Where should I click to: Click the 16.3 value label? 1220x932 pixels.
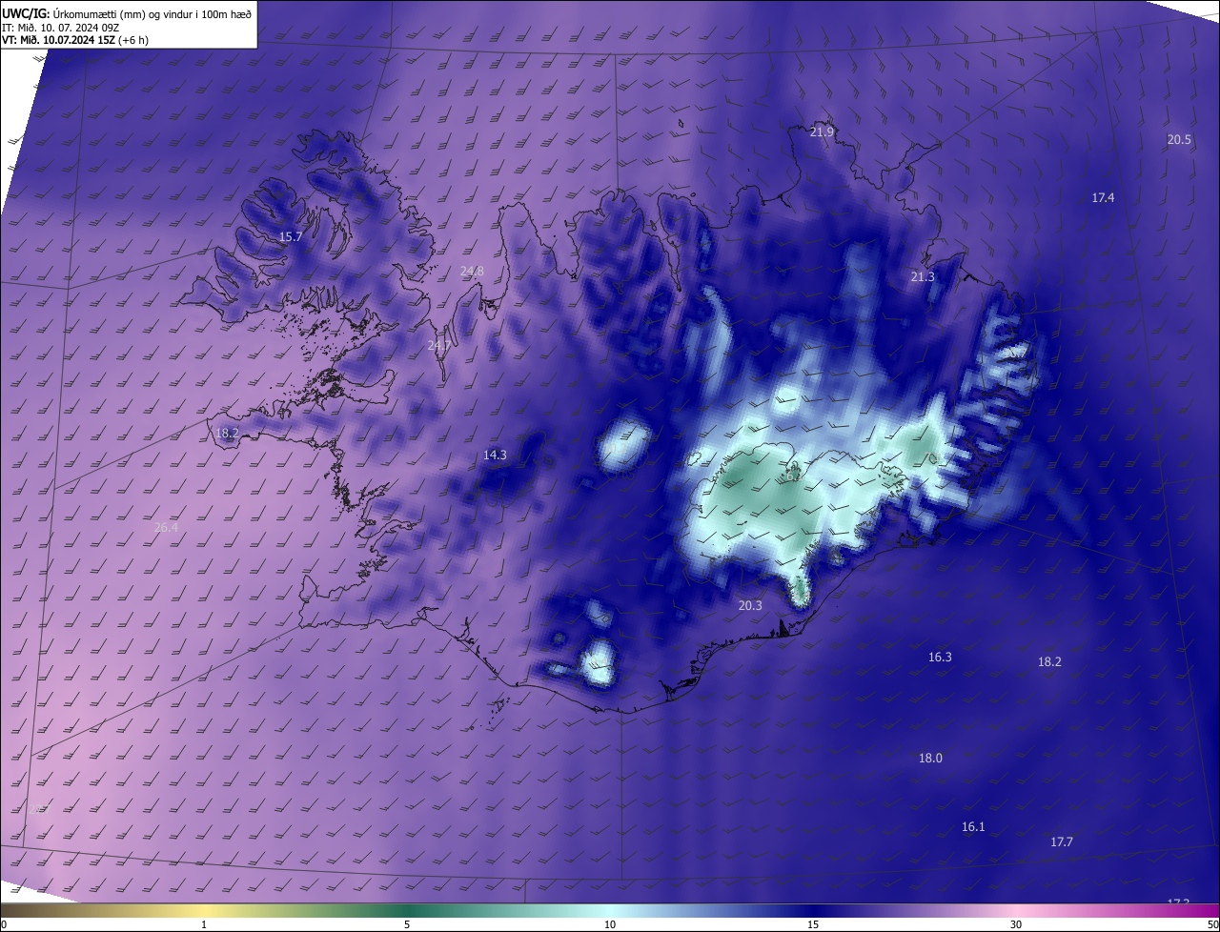pos(940,657)
